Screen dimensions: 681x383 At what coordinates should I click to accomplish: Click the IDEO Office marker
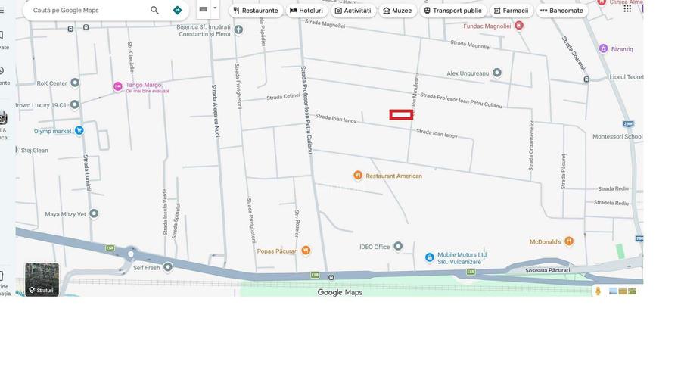398,246
